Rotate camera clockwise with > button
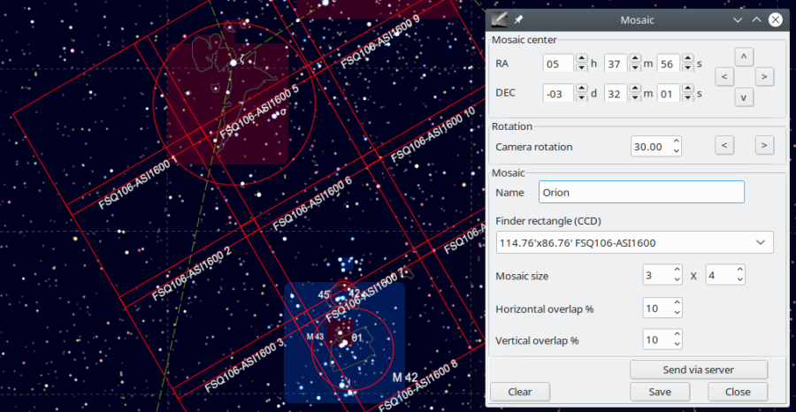Image resolution: width=796 pixels, height=412 pixels. pyautogui.click(x=764, y=146)
